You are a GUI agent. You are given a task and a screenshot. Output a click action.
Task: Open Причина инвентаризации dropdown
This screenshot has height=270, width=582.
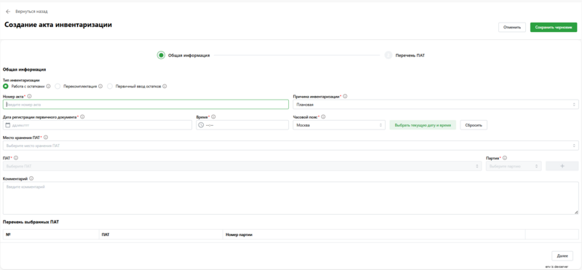(435, 104)
